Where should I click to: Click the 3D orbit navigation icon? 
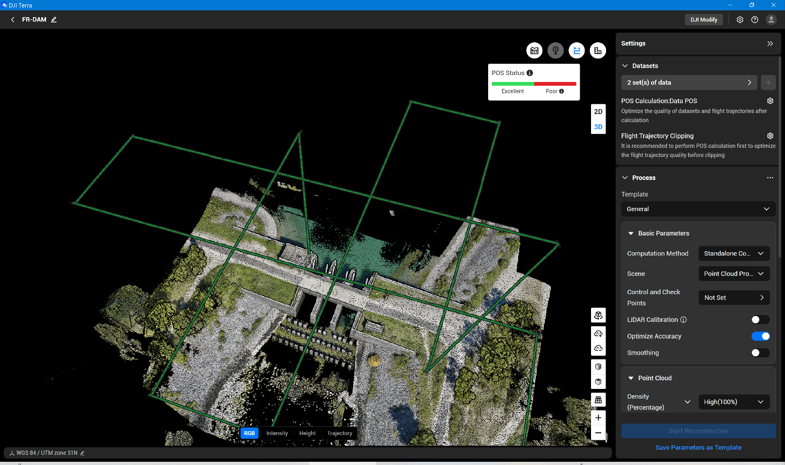pyautogui.click(x=598, y=316)
